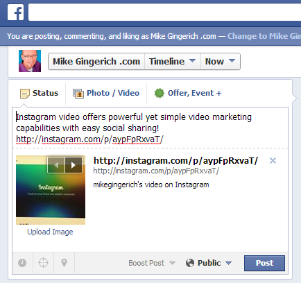Open the Timeline dropdown
The image size is (301, 283).
173,62
